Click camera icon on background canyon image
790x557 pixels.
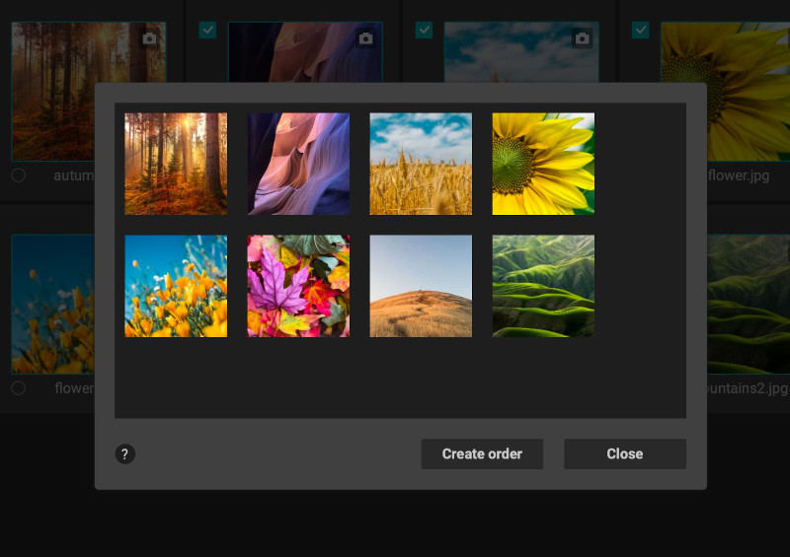click(365, 38)
